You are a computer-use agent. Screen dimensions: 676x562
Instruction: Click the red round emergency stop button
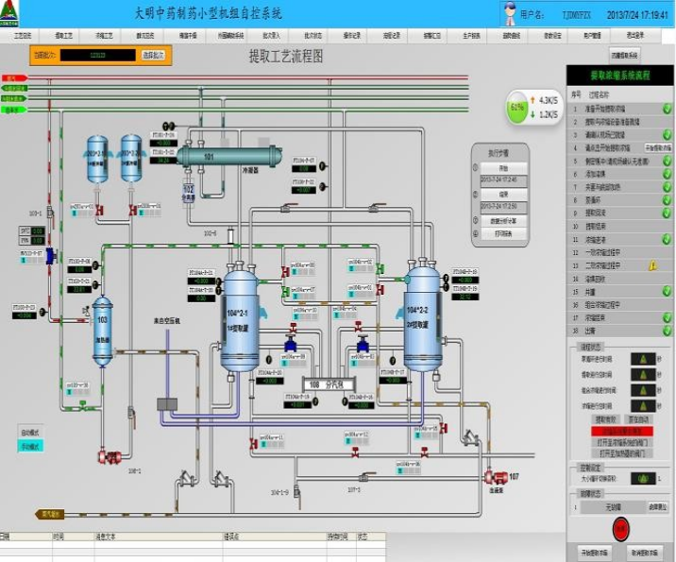click(x=619, y=527)
